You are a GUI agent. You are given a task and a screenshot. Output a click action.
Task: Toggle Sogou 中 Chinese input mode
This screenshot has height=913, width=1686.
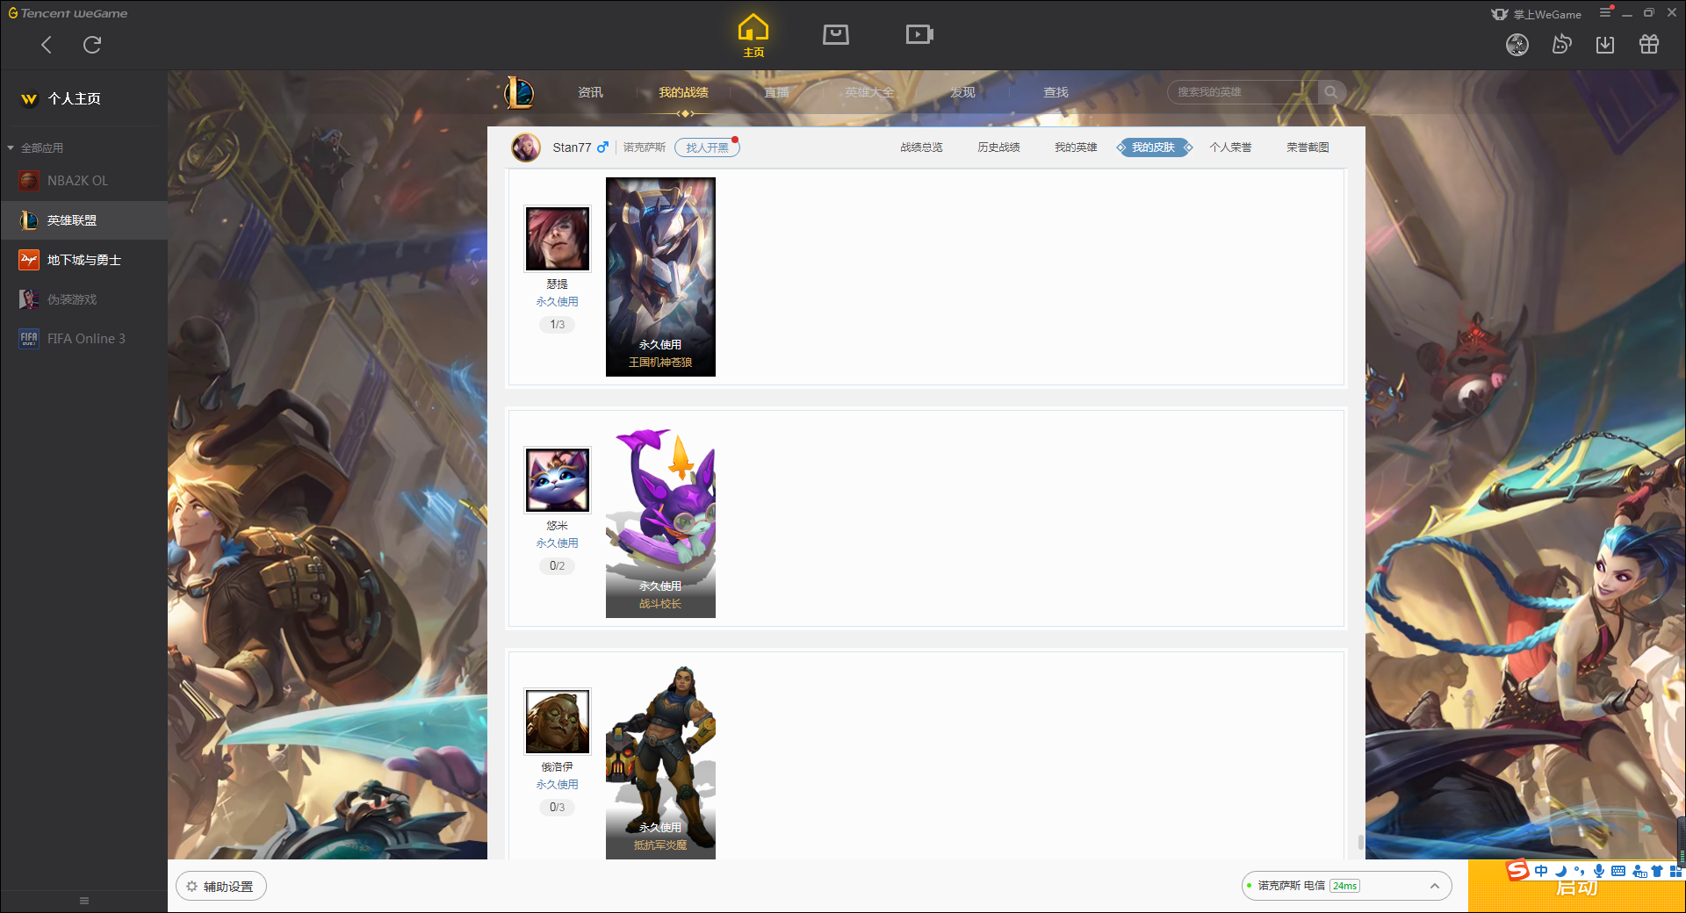[1541, 871]
